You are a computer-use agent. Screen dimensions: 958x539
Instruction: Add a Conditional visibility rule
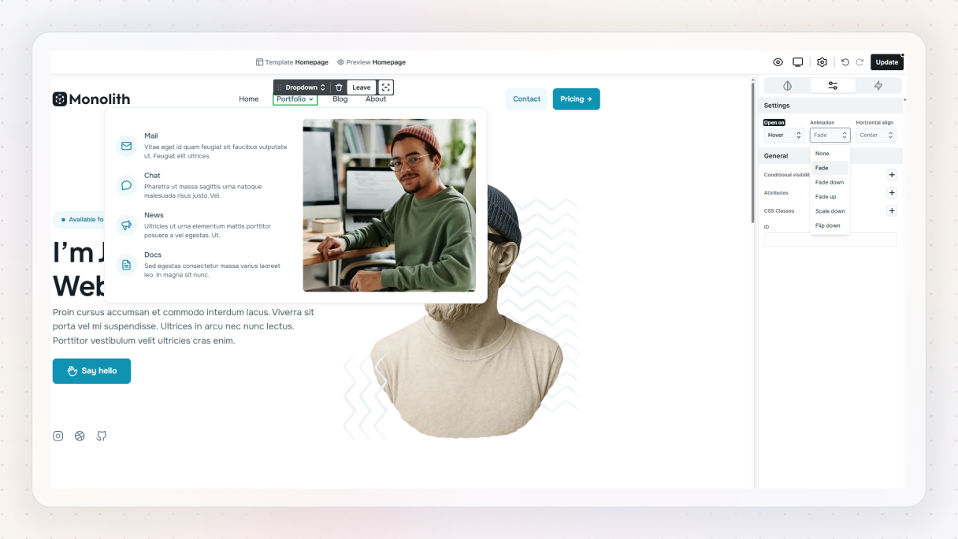tap(892, 175)
